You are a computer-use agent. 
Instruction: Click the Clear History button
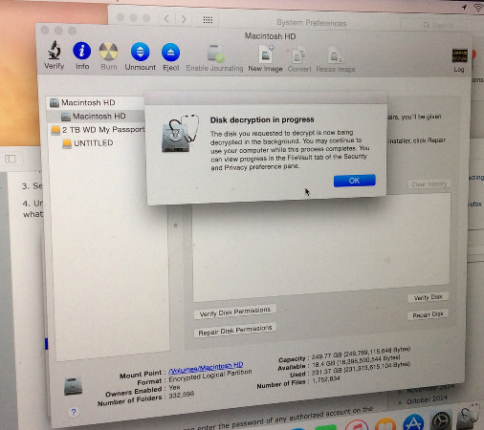click(429, 184)
